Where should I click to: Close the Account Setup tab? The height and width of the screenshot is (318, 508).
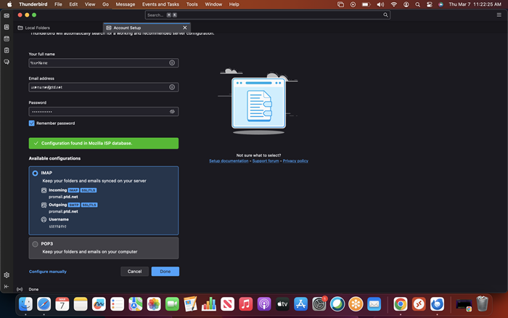184,28
